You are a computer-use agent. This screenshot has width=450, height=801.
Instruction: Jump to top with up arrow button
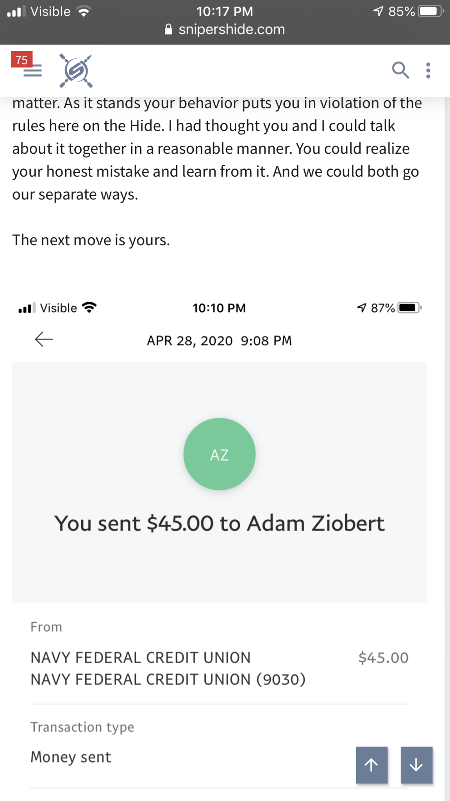(x=371, y=765)
